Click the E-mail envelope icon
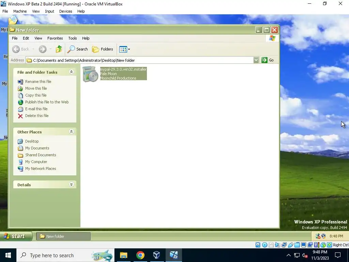 pos(20,109)
